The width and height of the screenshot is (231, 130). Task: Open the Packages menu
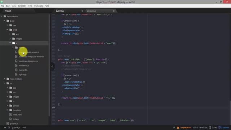39,6
